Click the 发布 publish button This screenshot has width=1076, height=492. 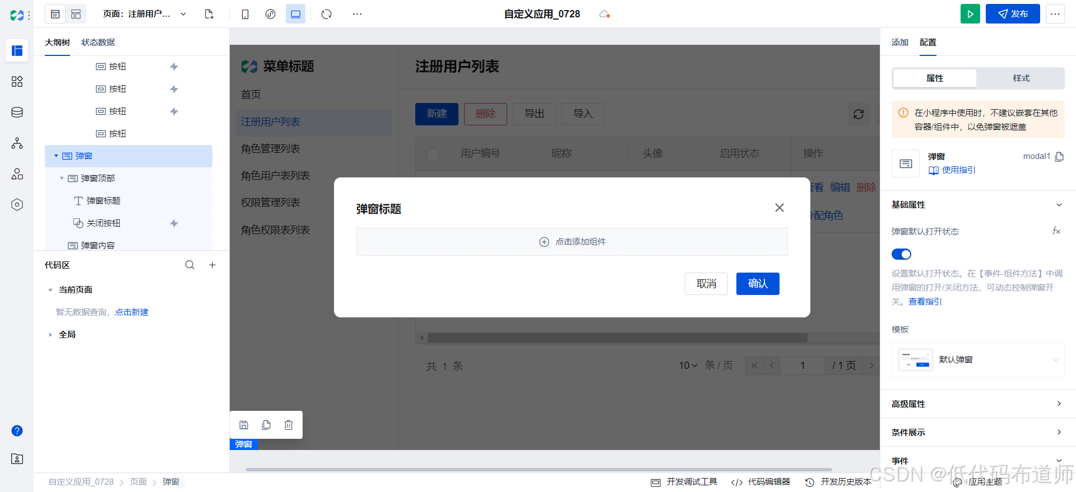pos(1013,14)
